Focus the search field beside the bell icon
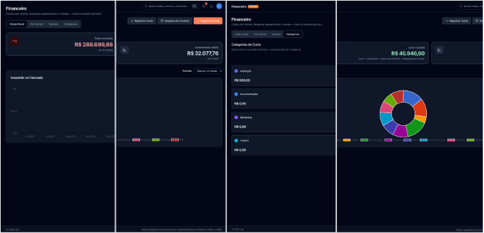This screenshot has width=484, height=233. (x=170, y=6)
